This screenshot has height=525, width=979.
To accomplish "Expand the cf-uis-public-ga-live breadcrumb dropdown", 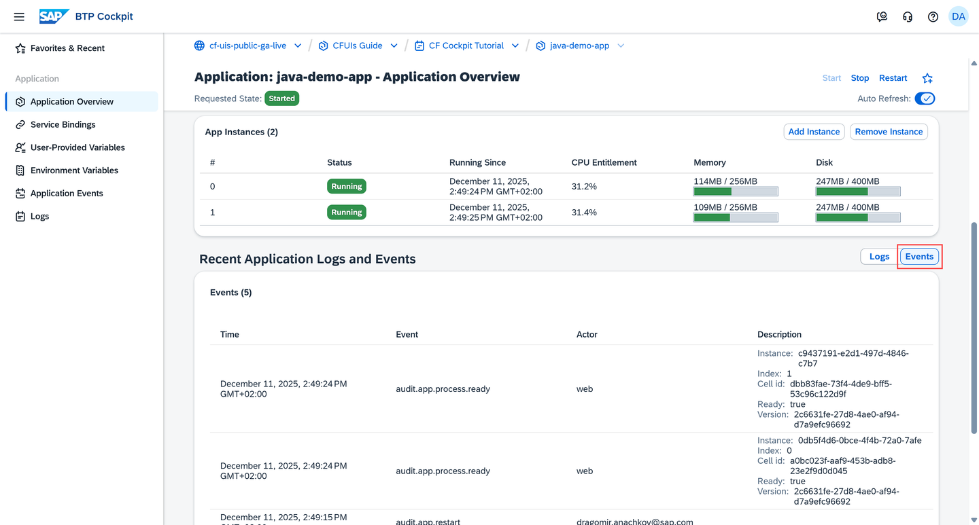I will tap(298, 46).
